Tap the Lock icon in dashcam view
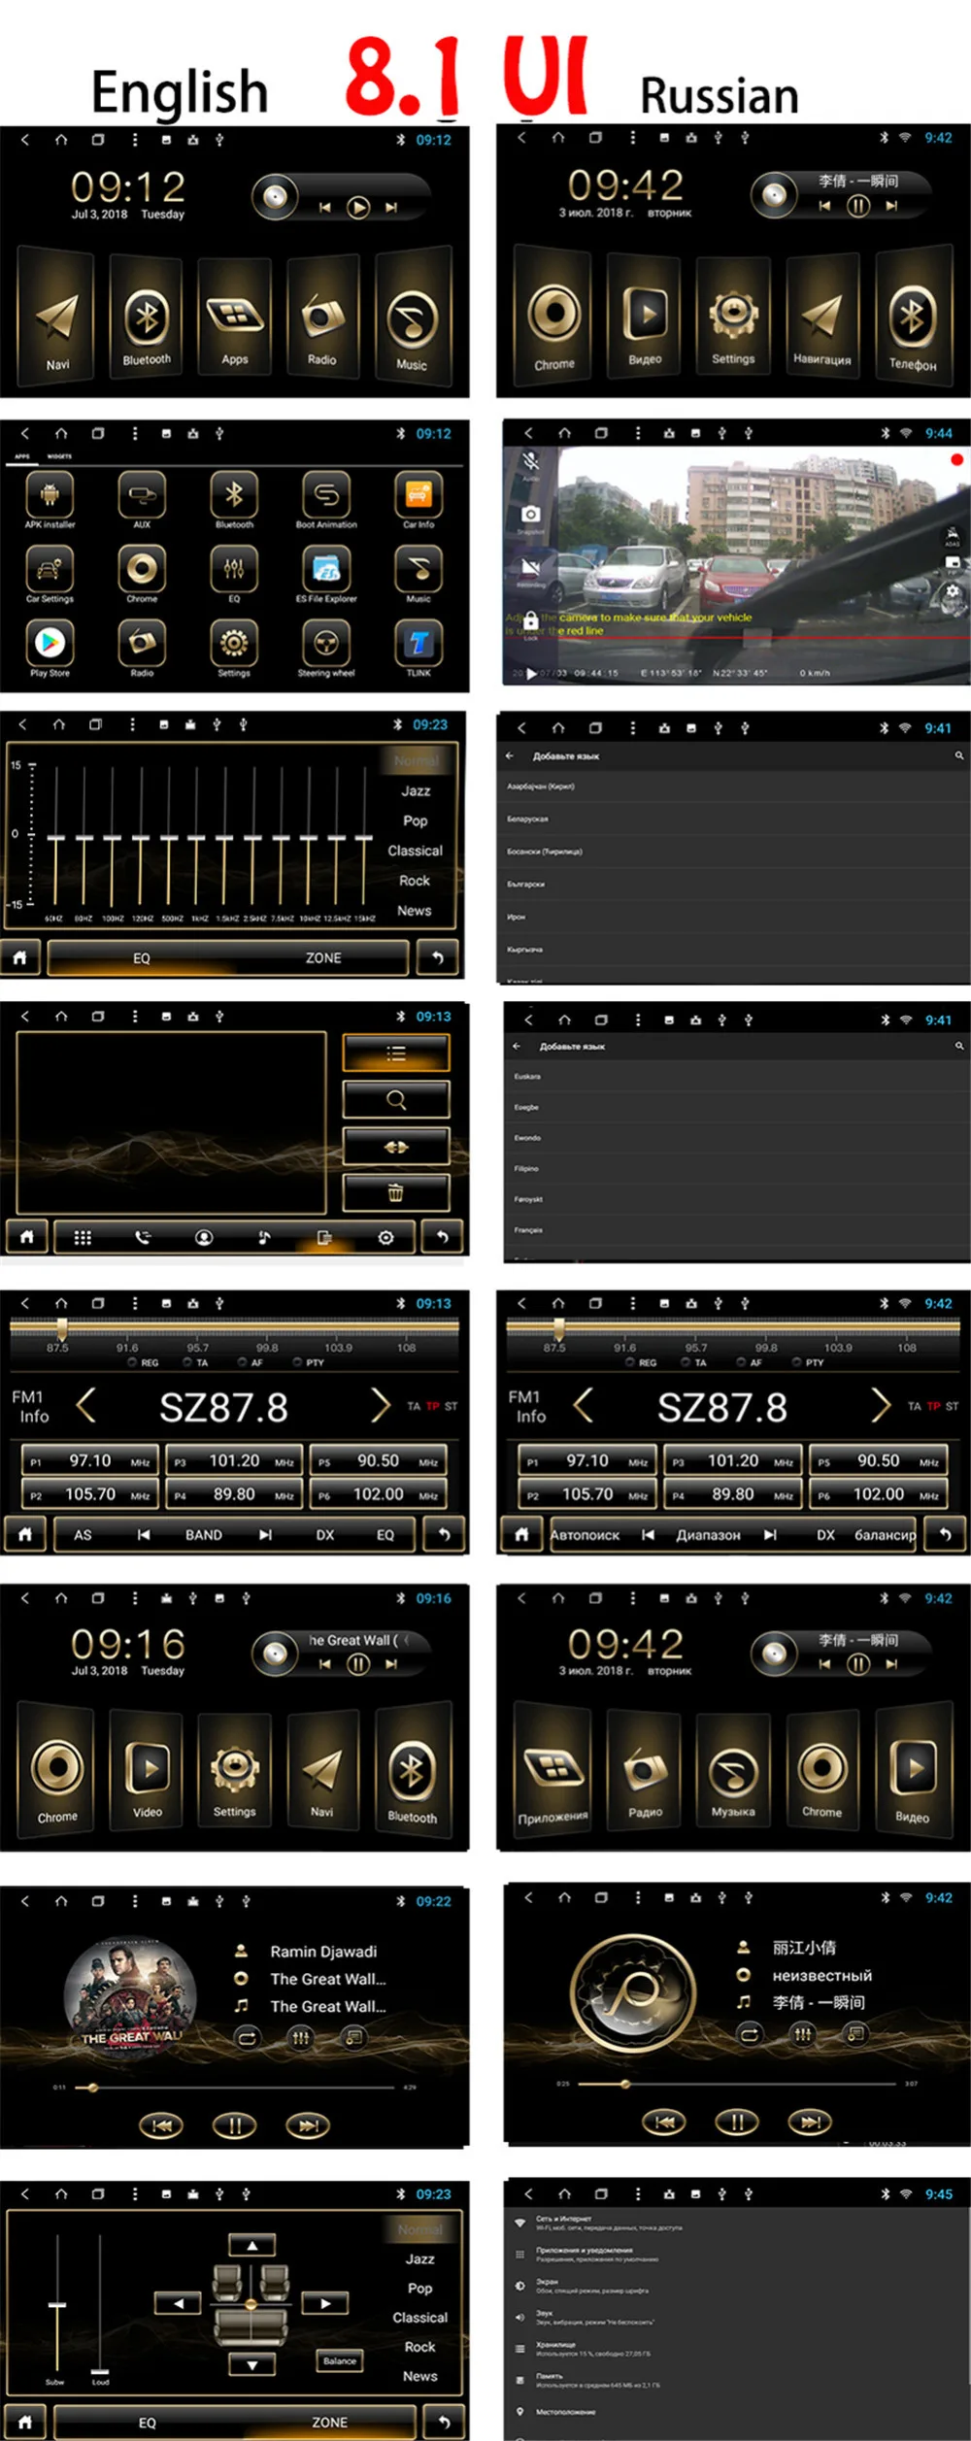Image resolution: width=971 pixels, height=2441 pixels. click(x=530, y=620)
